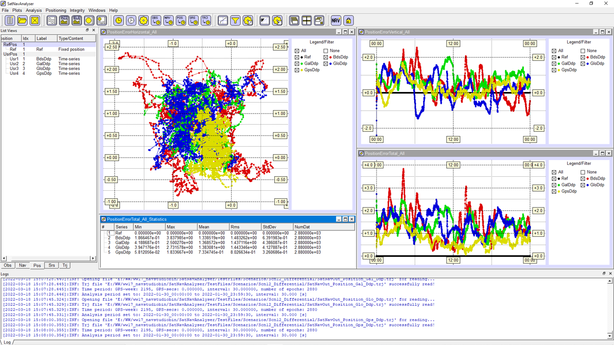This screenshot has width=614, height=345.
Task: Click the POS clock toolbar icon
Action: coord(180,20)
